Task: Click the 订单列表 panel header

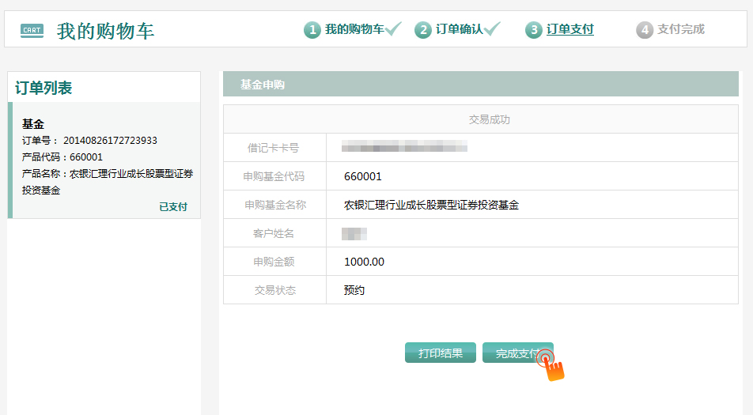Action: tap(44, 89)
